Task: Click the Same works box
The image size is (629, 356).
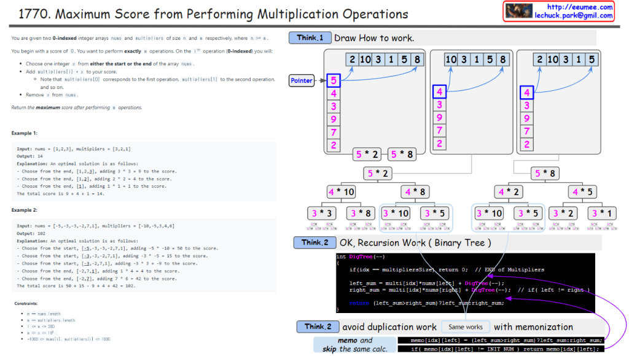Action: tap(466, 327)
